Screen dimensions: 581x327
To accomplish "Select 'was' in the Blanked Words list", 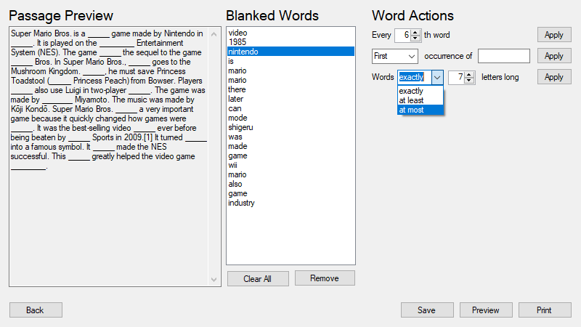I will click(x=290, y=137).
